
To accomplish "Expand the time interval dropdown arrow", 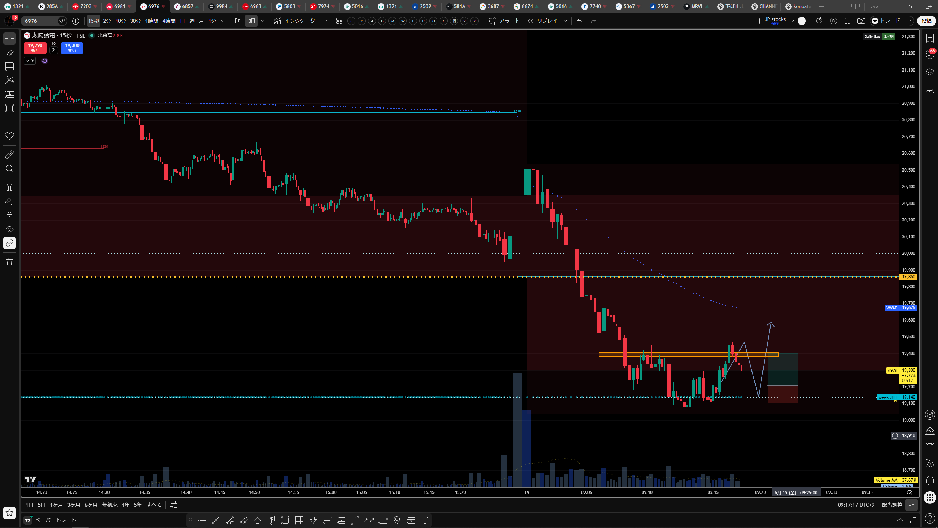I will [x=223, y=21].
